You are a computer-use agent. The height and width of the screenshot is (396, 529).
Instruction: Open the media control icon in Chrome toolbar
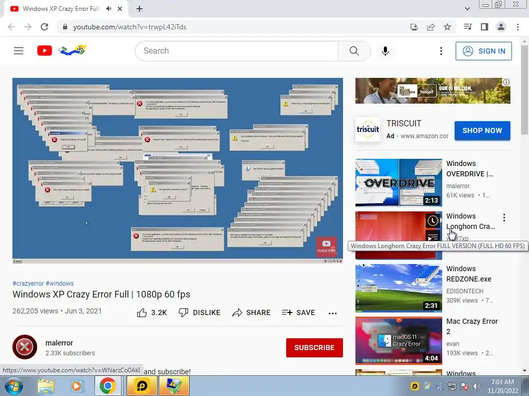(x=468, y=27)
